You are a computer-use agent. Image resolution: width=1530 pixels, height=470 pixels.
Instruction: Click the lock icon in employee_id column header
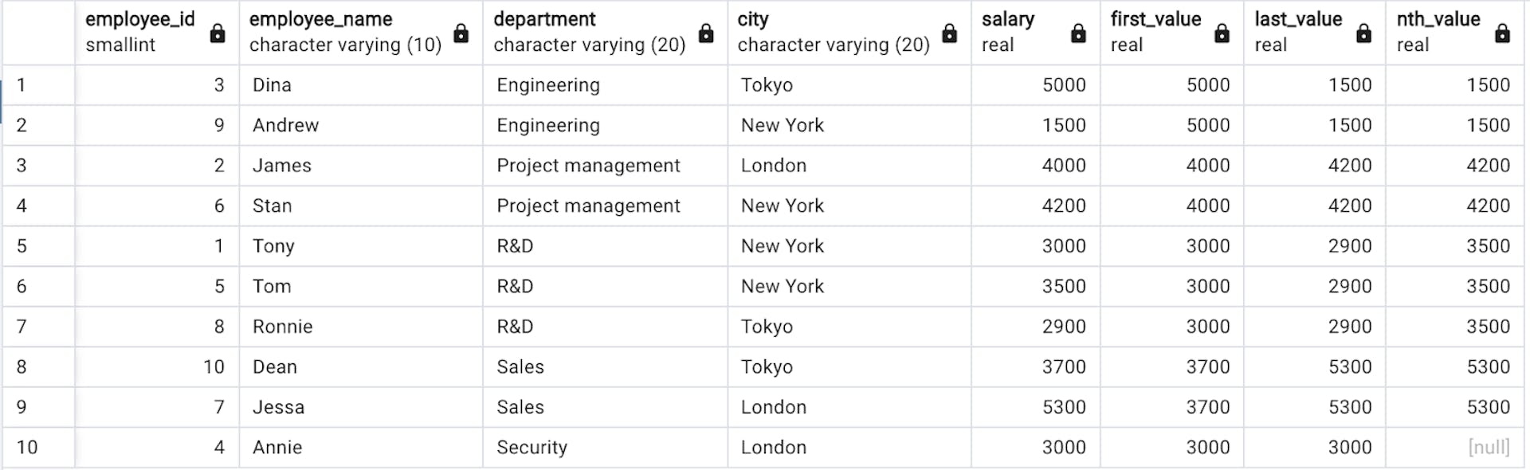coord(217,33)
